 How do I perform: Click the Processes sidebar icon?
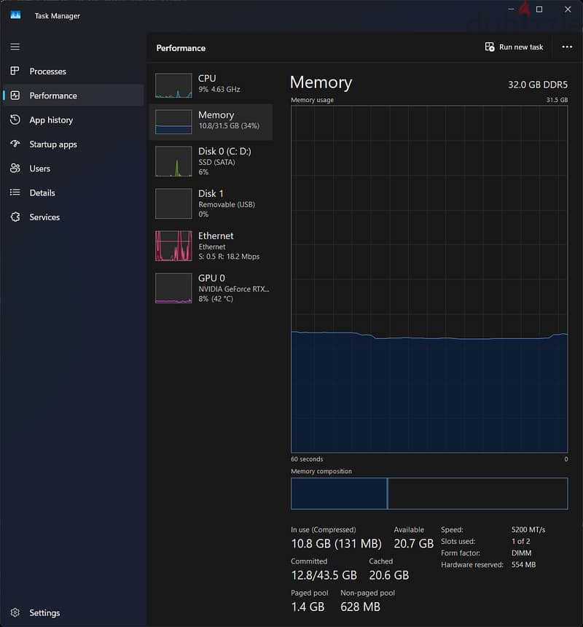pos(15,71)
